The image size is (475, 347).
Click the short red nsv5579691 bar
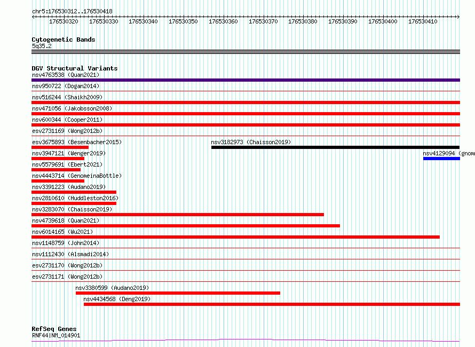pyautogui.click(x=56, y=170)
